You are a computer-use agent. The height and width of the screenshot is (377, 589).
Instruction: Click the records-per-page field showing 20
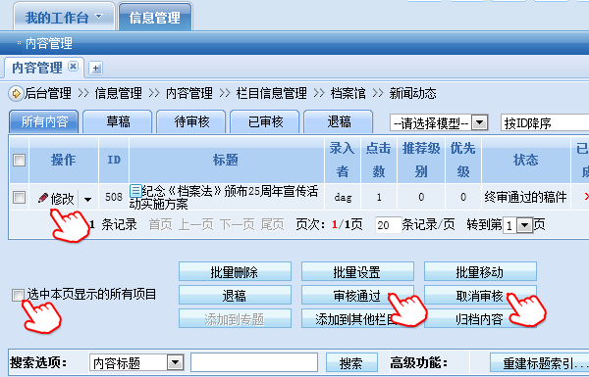click(388, 225)
